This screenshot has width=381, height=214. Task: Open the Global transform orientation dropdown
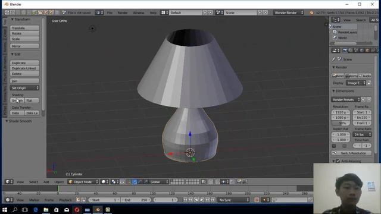159,182
